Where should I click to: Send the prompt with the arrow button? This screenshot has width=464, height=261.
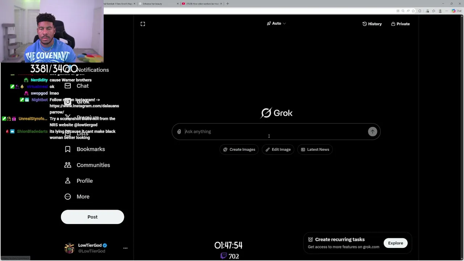click(x=372, y=132)
